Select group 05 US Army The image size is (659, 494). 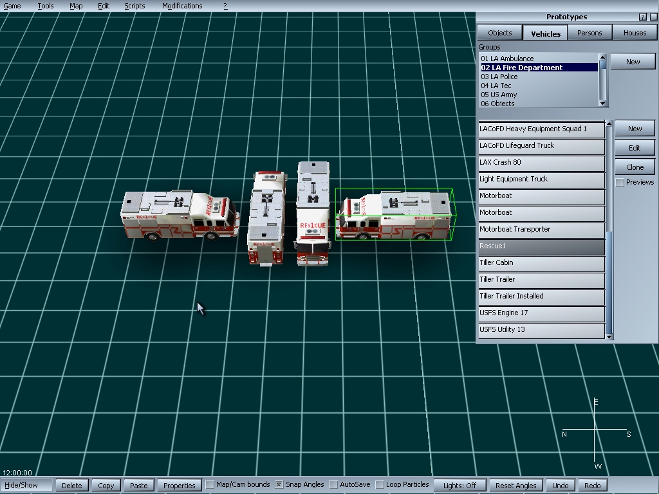coord(539,95)
